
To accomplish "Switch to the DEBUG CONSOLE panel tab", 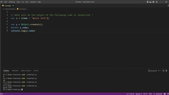I will pyautogui.click(x=26, y=71).
